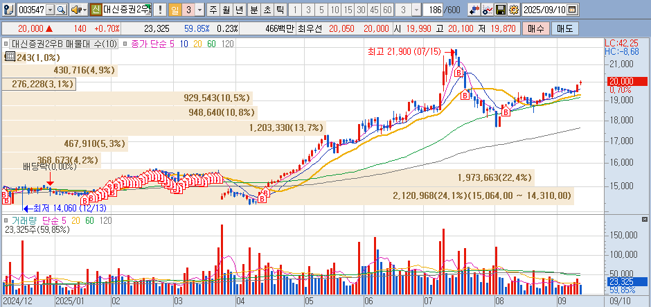Save chart with the floppy disk icon
The height and width of the screenshot is (307, 651).
pos(501,9)
